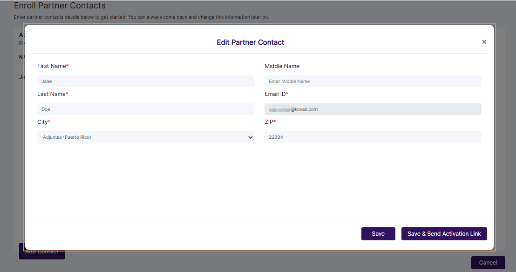Viewport: 516px width, 272px height.
Task: Click the Email ID field label
Action: 276,94
